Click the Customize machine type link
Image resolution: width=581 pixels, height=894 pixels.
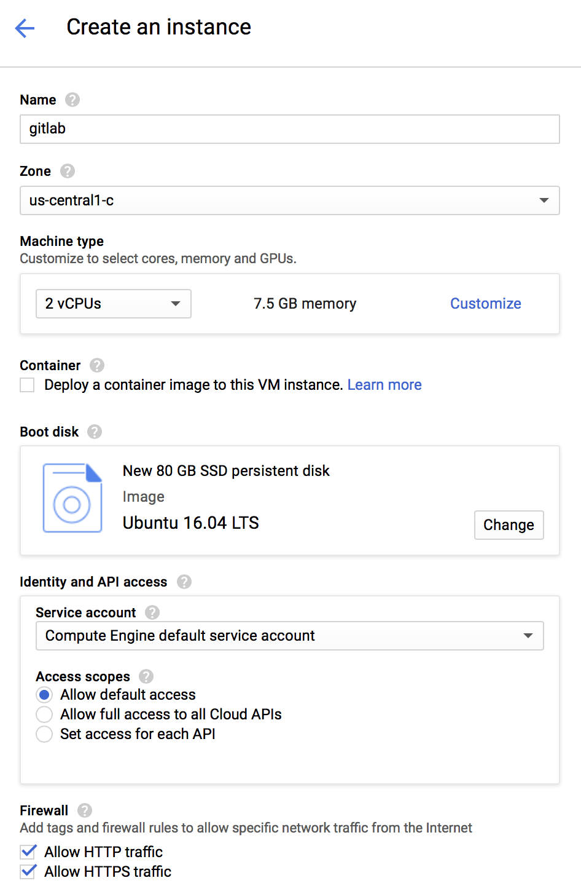(x=485, y=304)
